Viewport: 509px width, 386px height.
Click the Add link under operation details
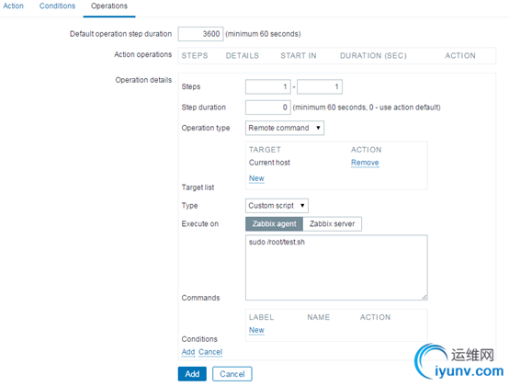[x=188, y=352]
